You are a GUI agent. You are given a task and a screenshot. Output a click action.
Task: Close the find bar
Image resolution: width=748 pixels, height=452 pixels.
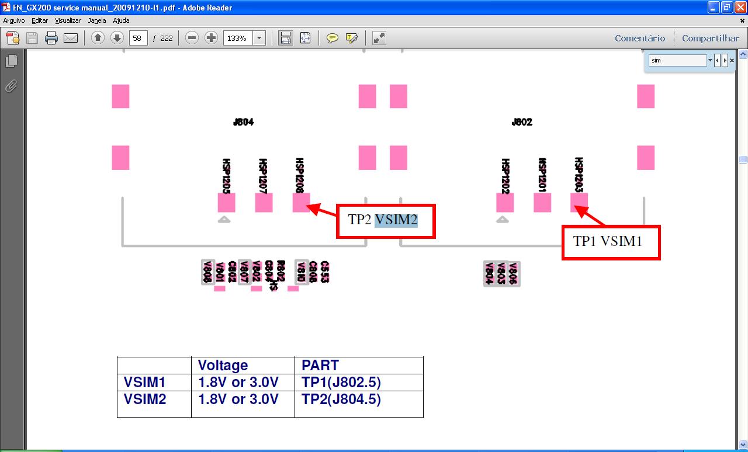click(732, 60)
